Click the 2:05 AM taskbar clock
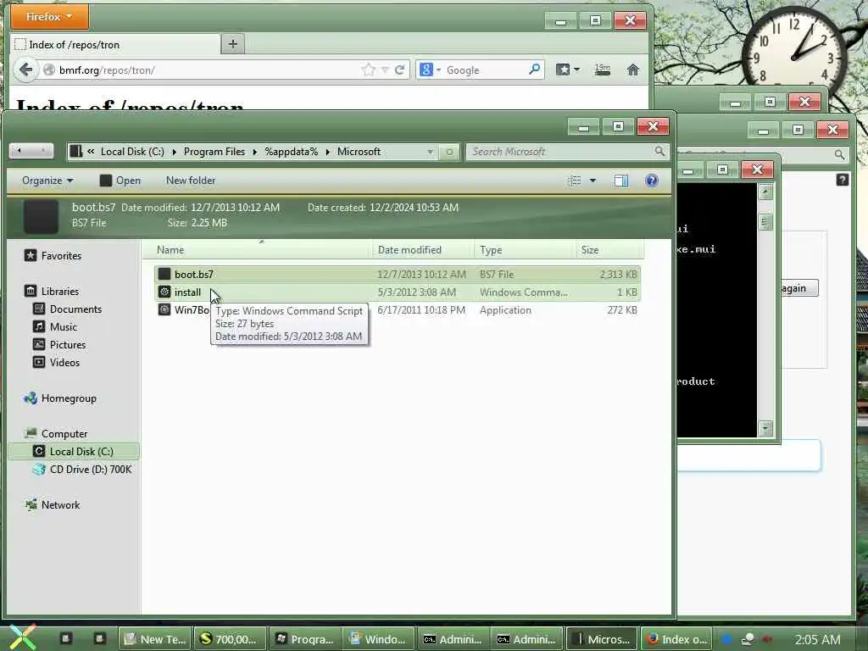The height and width of the screenshot is (651, 868). pyautogui.click(x=817, y=639)
